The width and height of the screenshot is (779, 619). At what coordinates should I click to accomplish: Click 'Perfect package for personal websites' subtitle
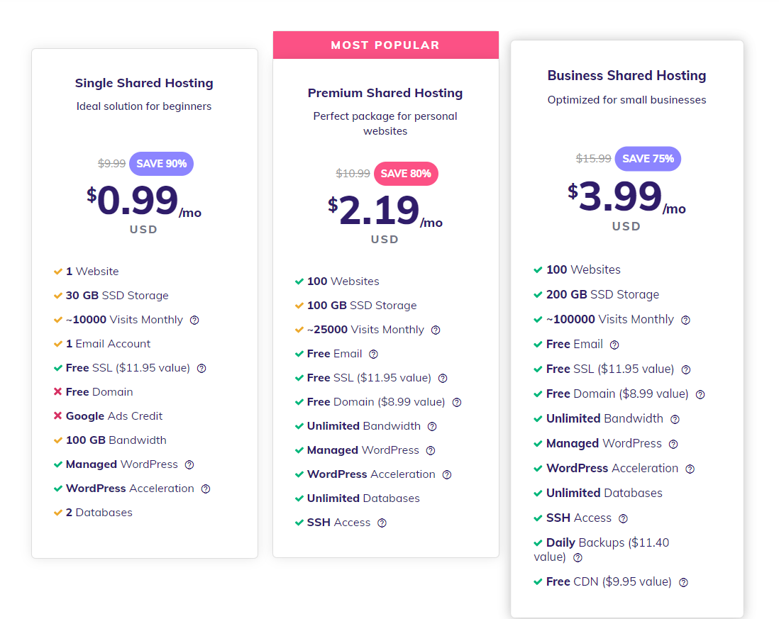385,123
